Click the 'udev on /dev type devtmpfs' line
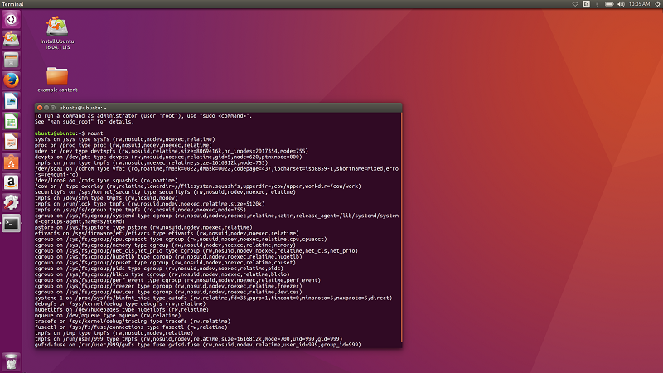Image resolution: width=663 pixels, height=373 pixels. pyautogui.click(x=172, y=151)
